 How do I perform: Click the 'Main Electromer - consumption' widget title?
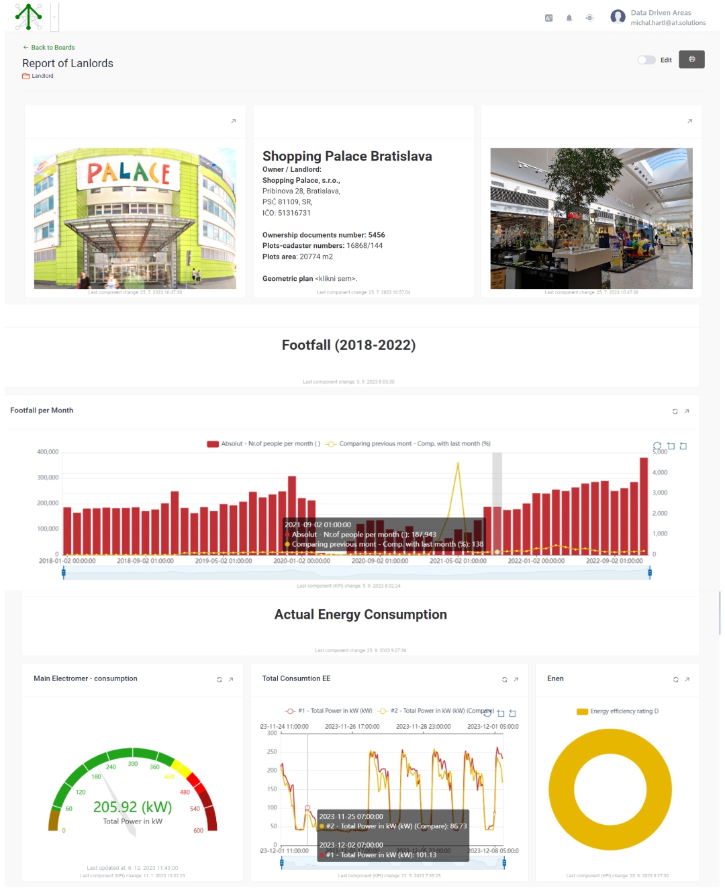point(85,678)
